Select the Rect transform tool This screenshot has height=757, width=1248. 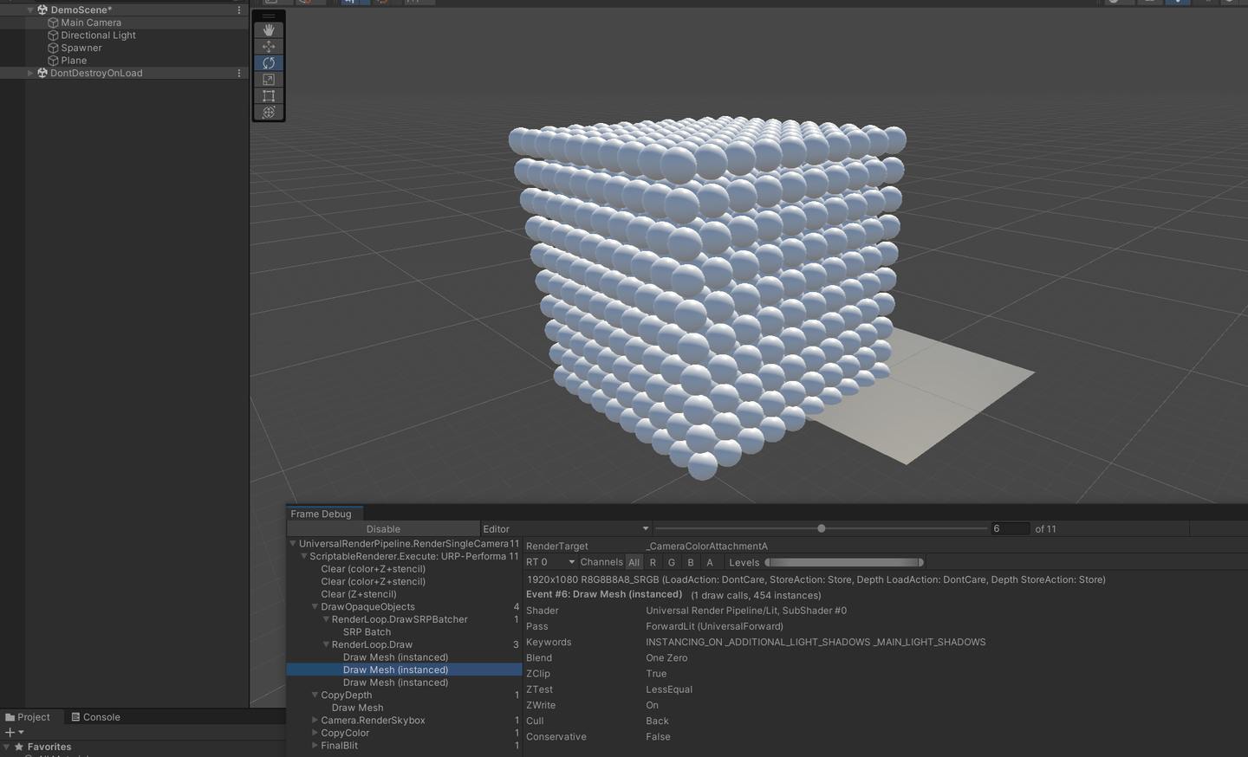click(x=269, y=95)
